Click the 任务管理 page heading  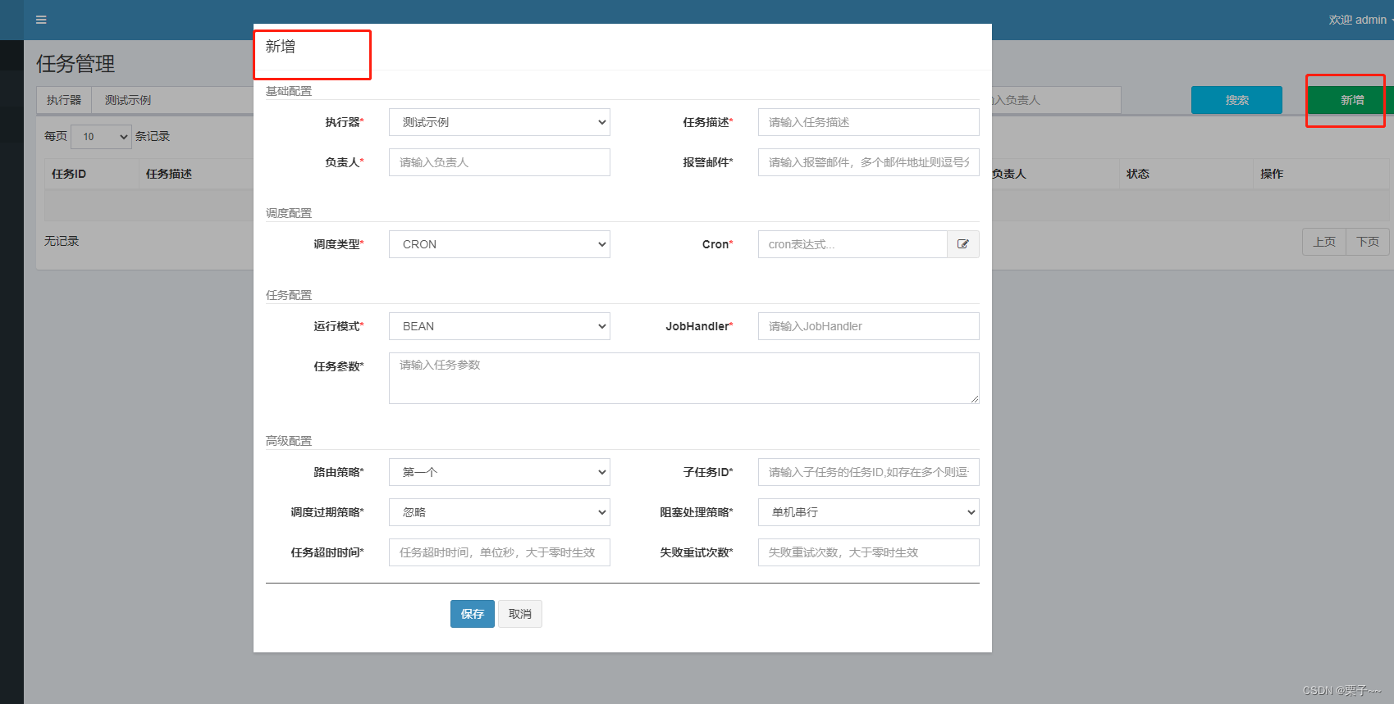(75, 63)
